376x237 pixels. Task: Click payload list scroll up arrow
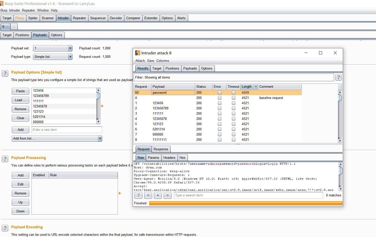point(98,90)
